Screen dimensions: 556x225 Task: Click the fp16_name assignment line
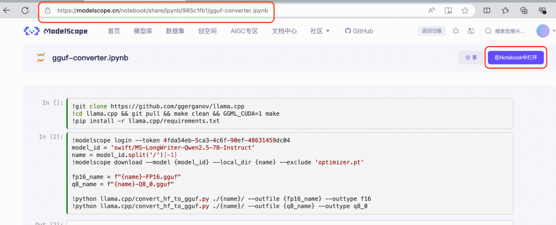126,176
